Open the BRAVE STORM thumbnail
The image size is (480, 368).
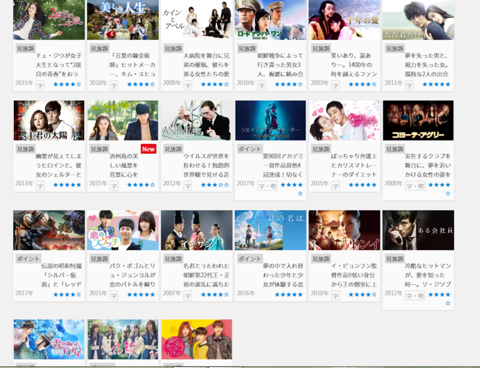tap(49, 230)
